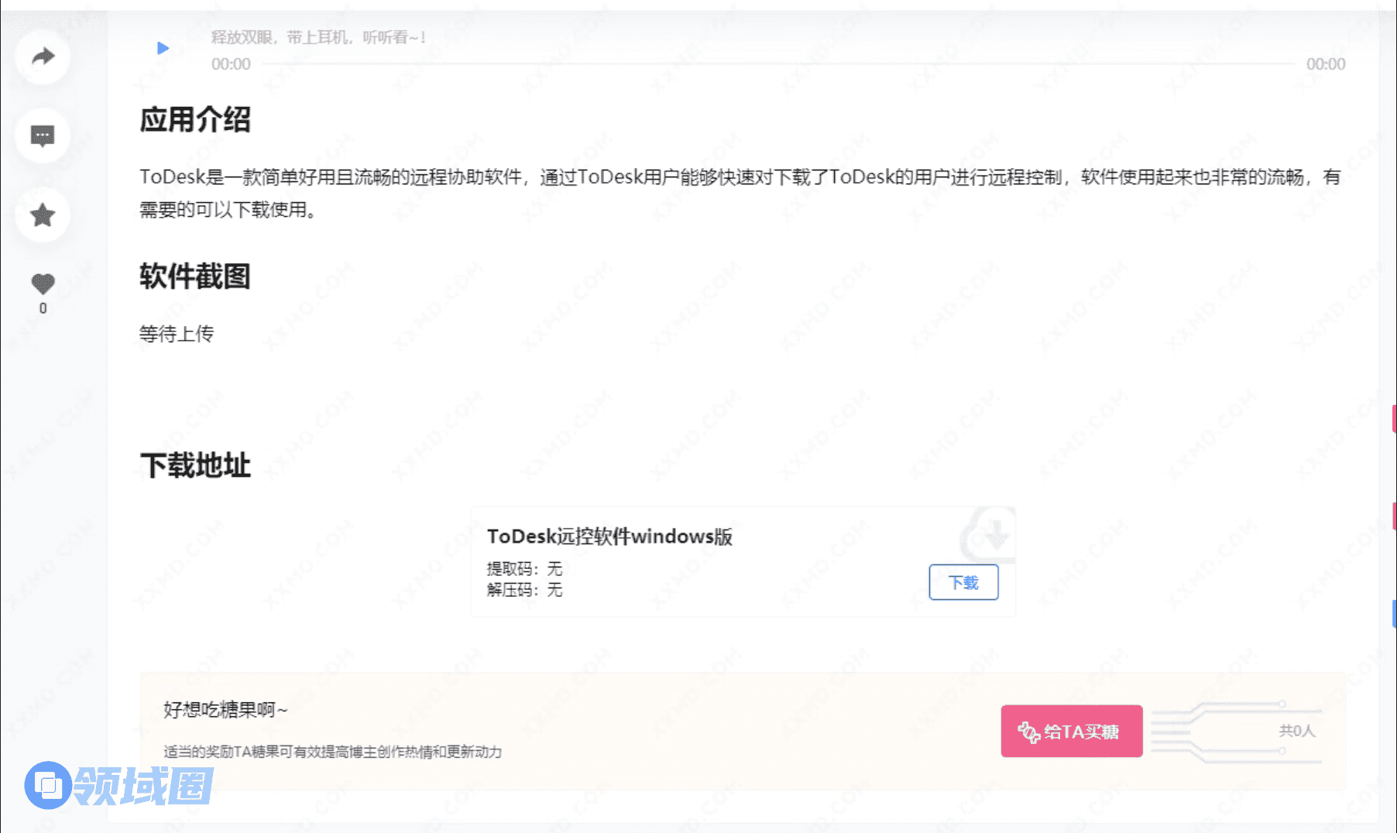Click the 下载地址 section heading
This screenshot has height=833, width=1397.
[195, 465]
